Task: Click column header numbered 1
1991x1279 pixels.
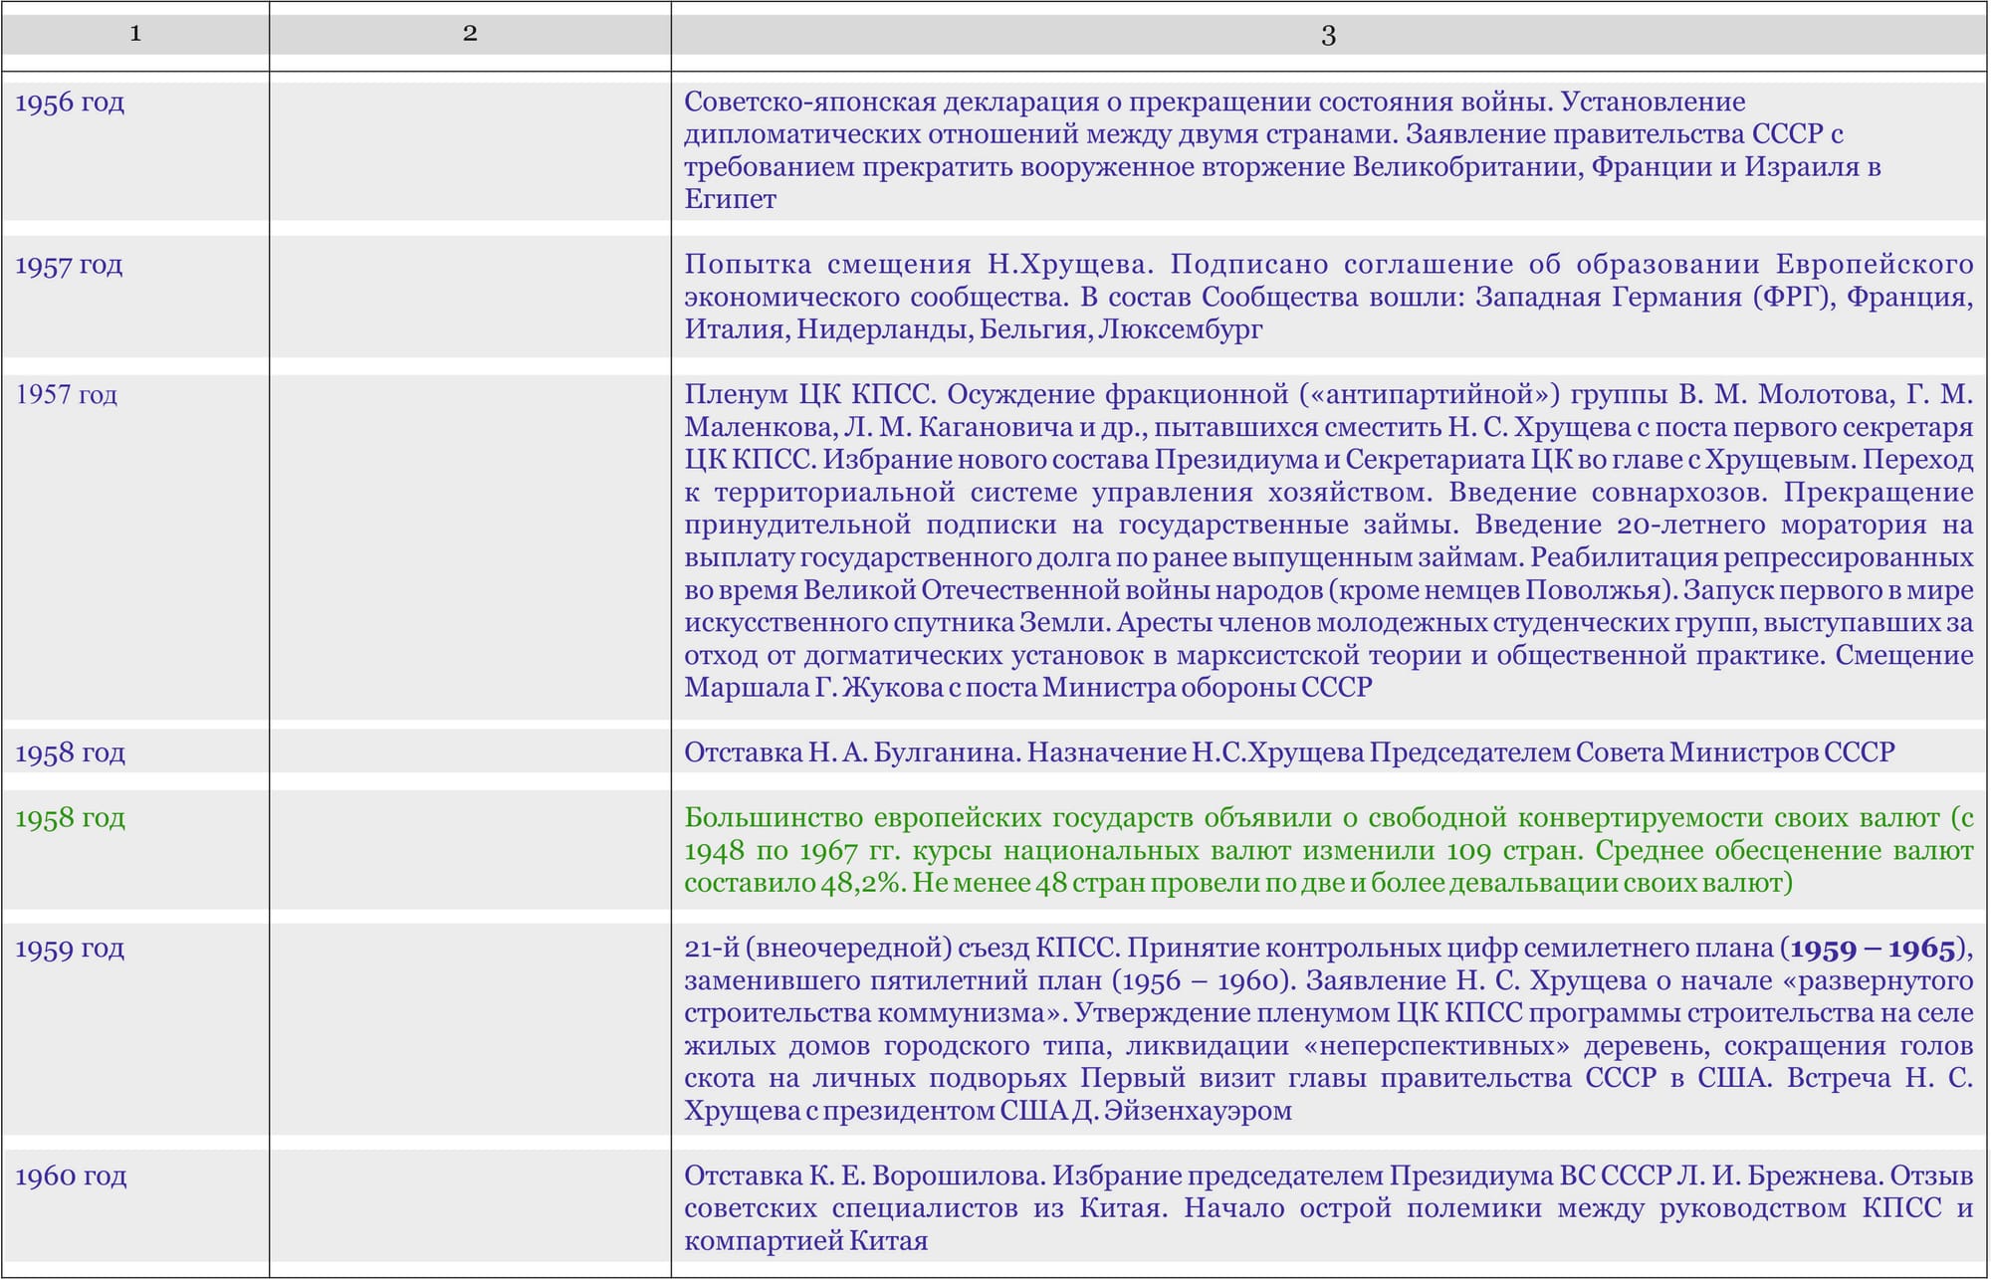Action: click(135, 34)
